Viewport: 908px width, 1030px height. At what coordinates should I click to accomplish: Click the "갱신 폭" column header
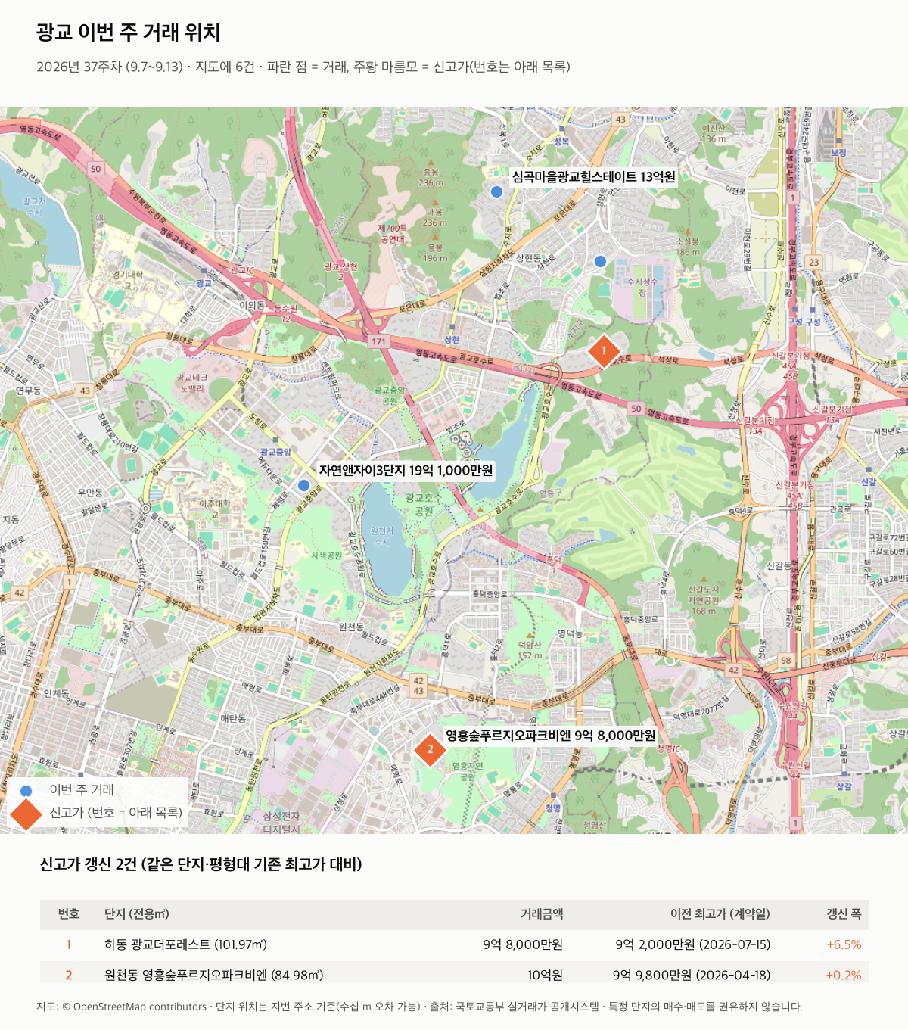[844, 914]
